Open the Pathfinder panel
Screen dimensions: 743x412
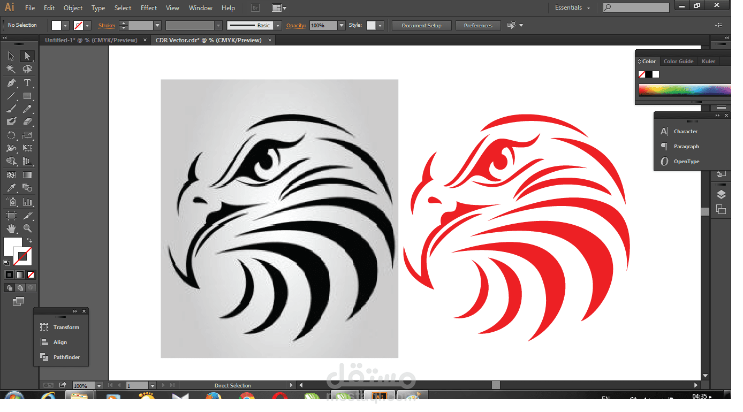pos(60,357)
